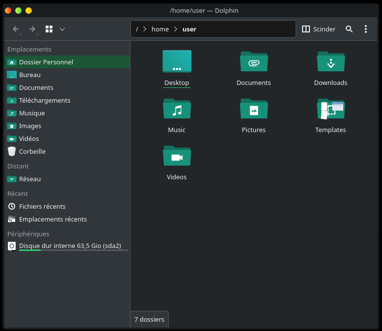Screen dimensions: 382x331
Task: Switch to icons view mode
Action: [x=49, y=29]
